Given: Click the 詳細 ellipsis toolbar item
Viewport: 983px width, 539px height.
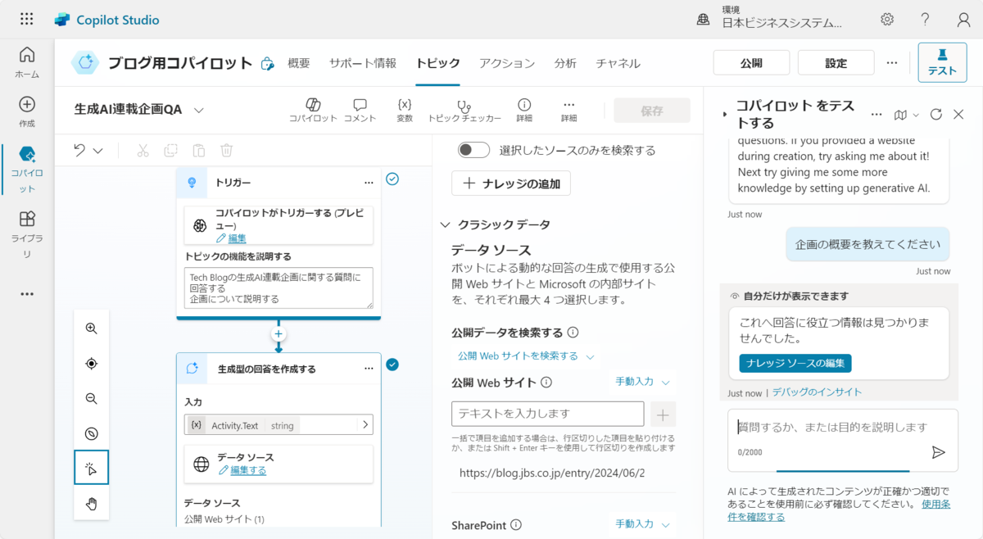Looking at the screenshot, I should [x=569, y=110].
